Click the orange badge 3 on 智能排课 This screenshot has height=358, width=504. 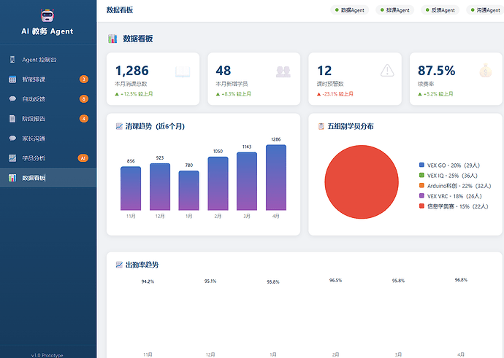(83, 79)
